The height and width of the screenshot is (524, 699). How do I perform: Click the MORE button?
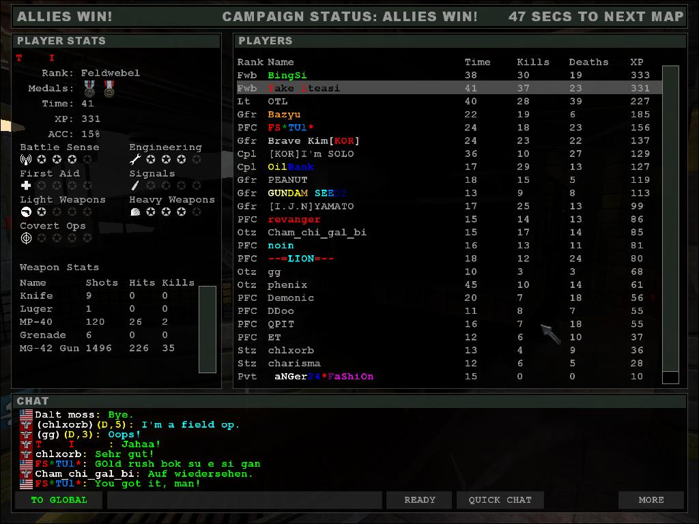tap(651, 500)
